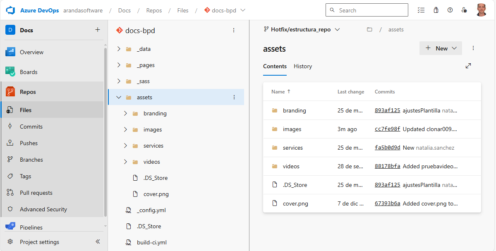
Task: Open Pull requests in the sidebar
Action: 36,193
